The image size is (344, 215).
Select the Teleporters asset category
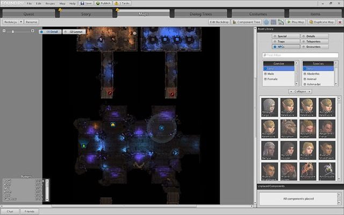click(314, 41)
